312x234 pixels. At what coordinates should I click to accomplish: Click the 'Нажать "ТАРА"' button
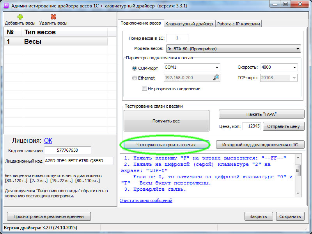tap(261, 114)
